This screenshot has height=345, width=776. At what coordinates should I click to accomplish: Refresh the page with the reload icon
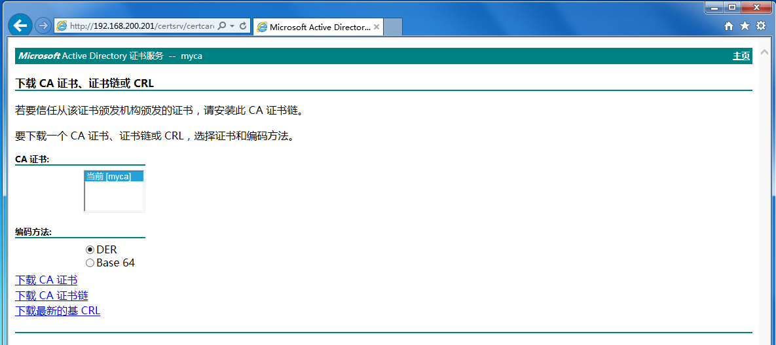click(x=243, y=26)
